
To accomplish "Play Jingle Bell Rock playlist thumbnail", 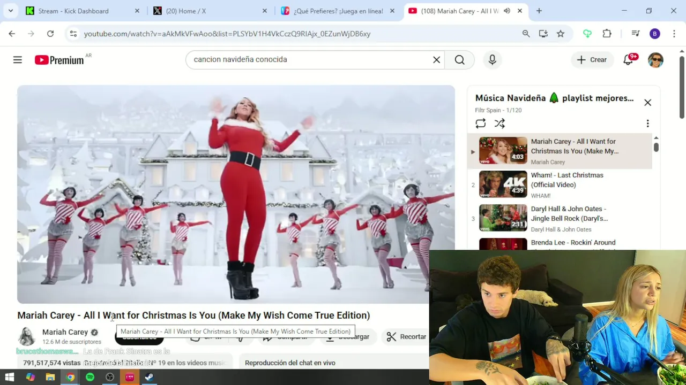I will click(503, 218).
